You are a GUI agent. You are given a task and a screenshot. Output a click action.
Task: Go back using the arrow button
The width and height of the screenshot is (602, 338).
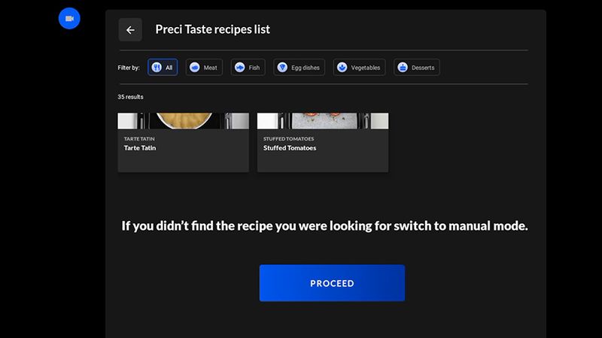130,30
